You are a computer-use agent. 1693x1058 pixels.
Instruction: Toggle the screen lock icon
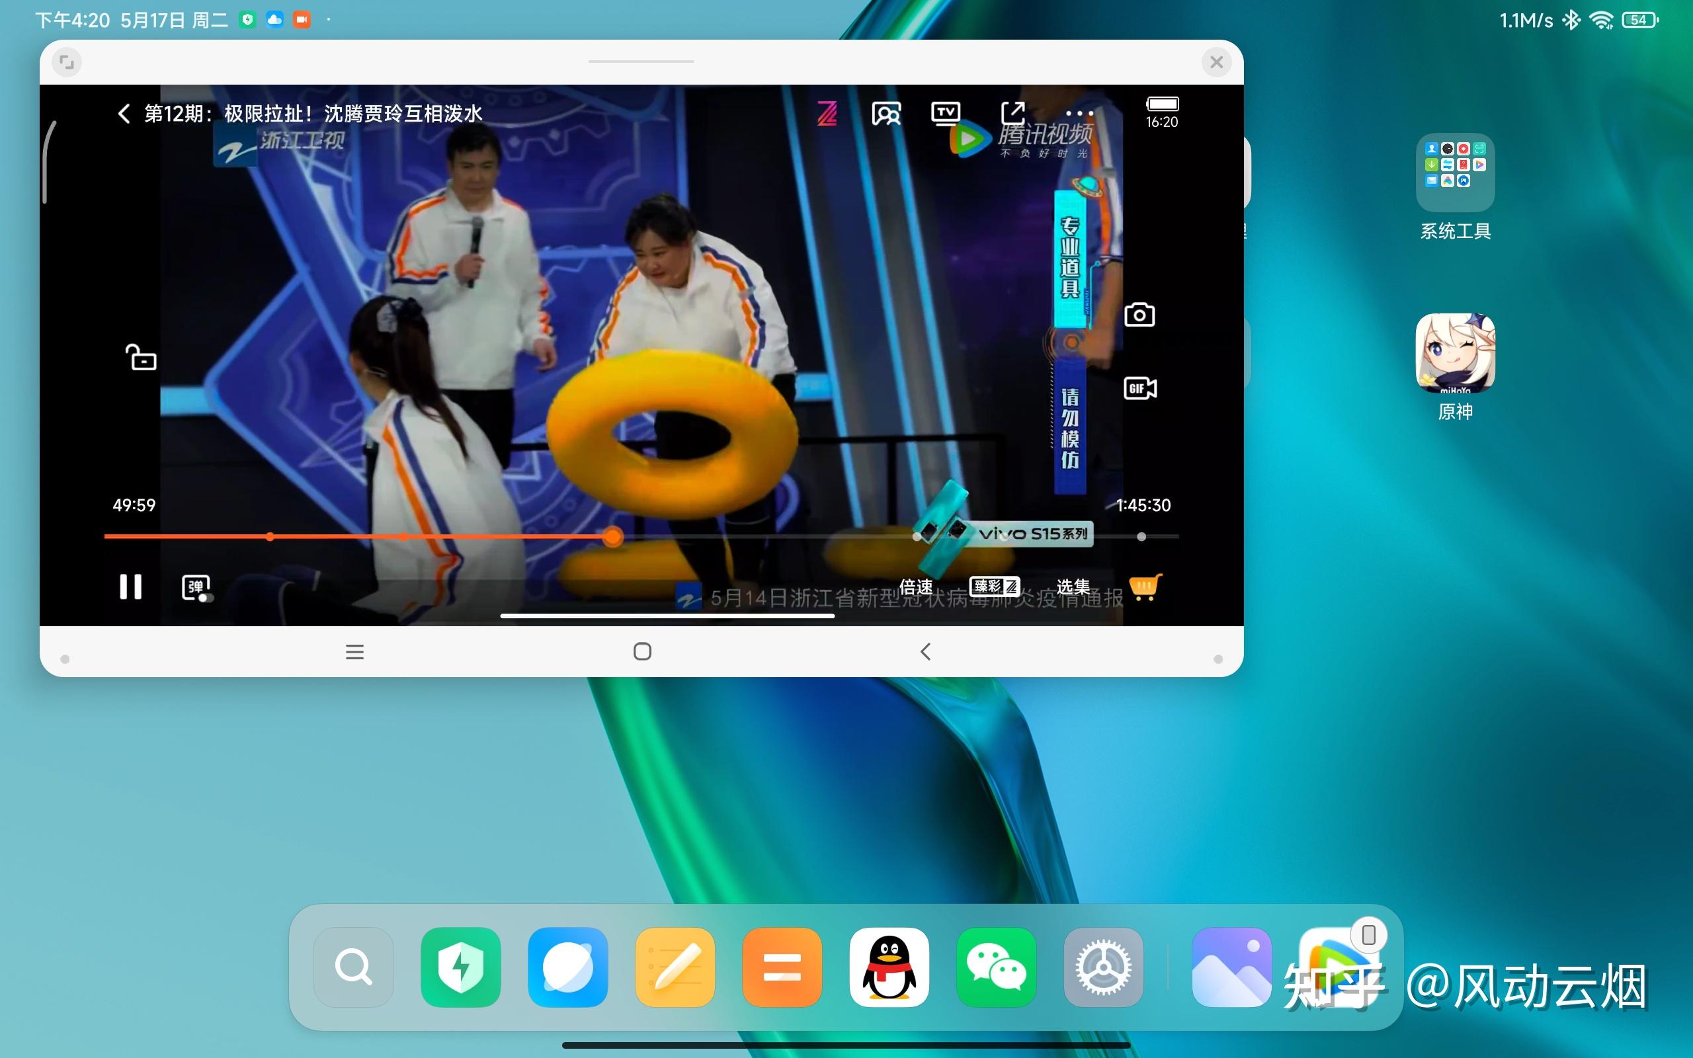tap(141, 357)
